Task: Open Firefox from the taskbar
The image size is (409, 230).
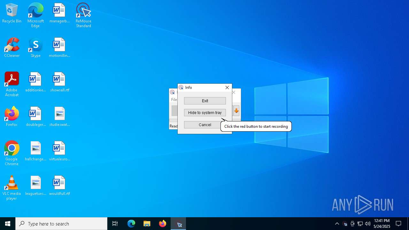Action: click(x=163, y=224)
